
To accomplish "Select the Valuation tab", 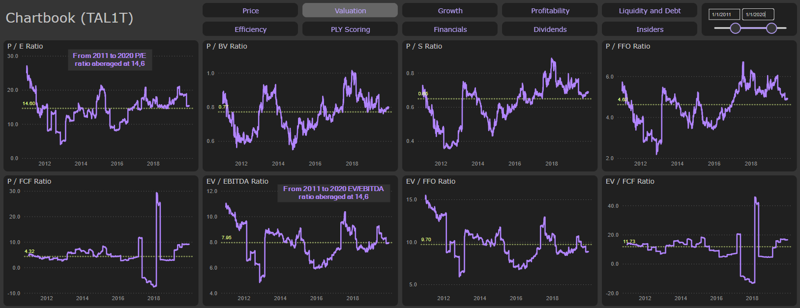I will coord(350,10).
